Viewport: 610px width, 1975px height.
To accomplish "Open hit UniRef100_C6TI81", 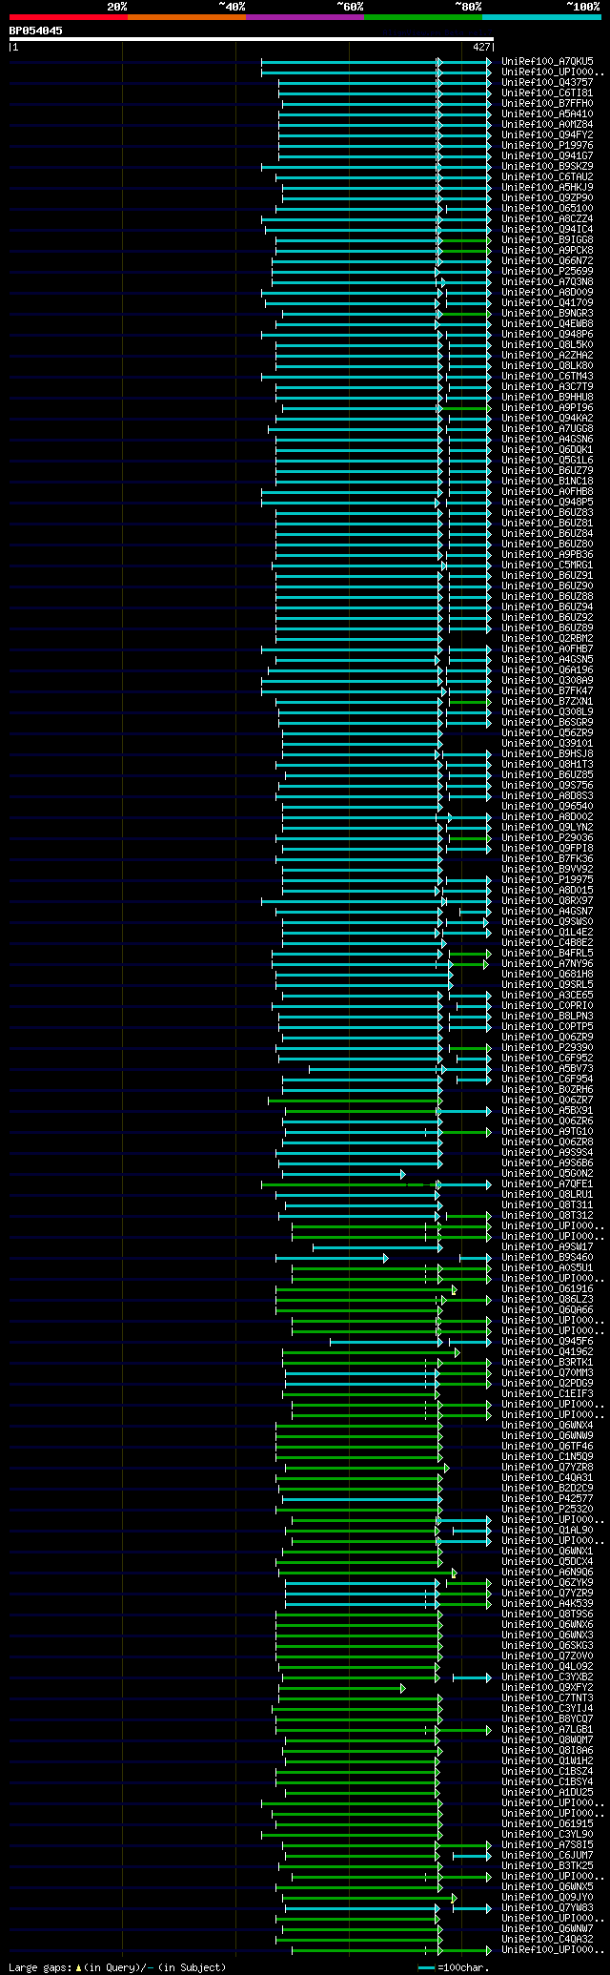I will (547, 93).
